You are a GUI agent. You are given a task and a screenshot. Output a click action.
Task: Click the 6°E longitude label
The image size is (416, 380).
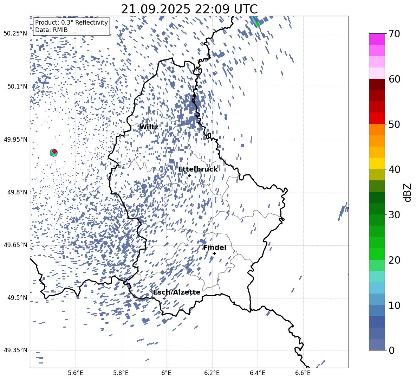tap(166, 373)
